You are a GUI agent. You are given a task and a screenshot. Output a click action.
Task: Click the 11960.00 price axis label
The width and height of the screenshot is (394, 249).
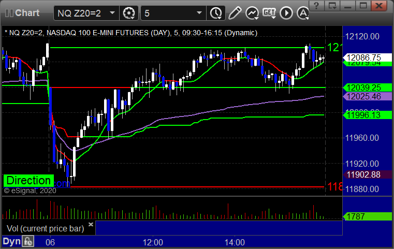[x=362, y=138]
